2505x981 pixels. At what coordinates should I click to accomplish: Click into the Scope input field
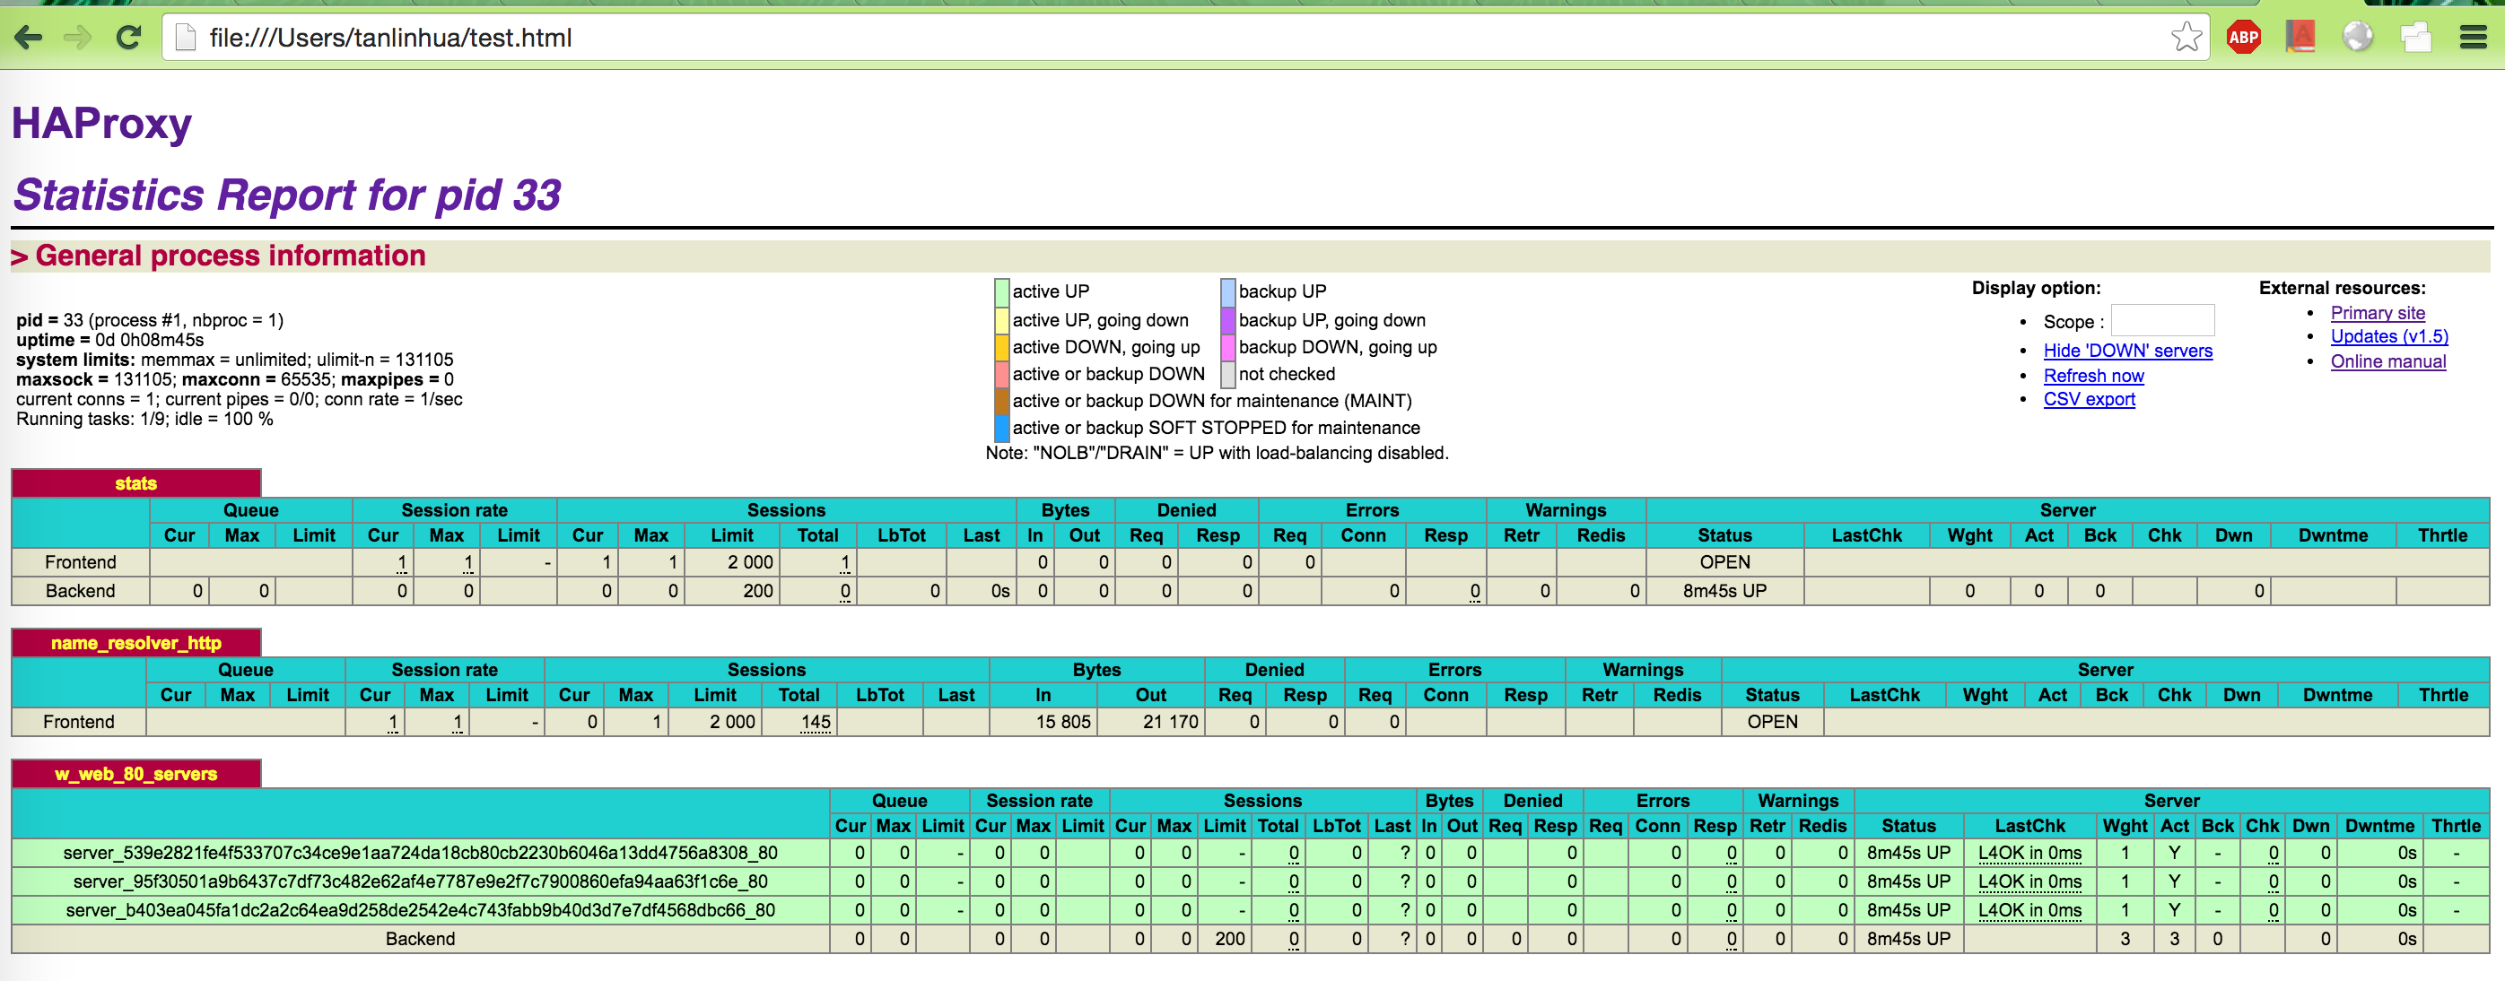(x=2161, y=321)
